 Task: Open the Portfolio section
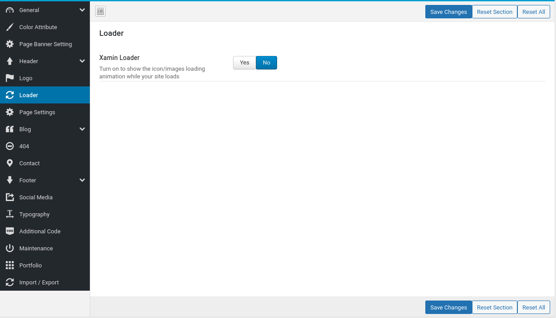pyautogui.click(x=45, y=265)
